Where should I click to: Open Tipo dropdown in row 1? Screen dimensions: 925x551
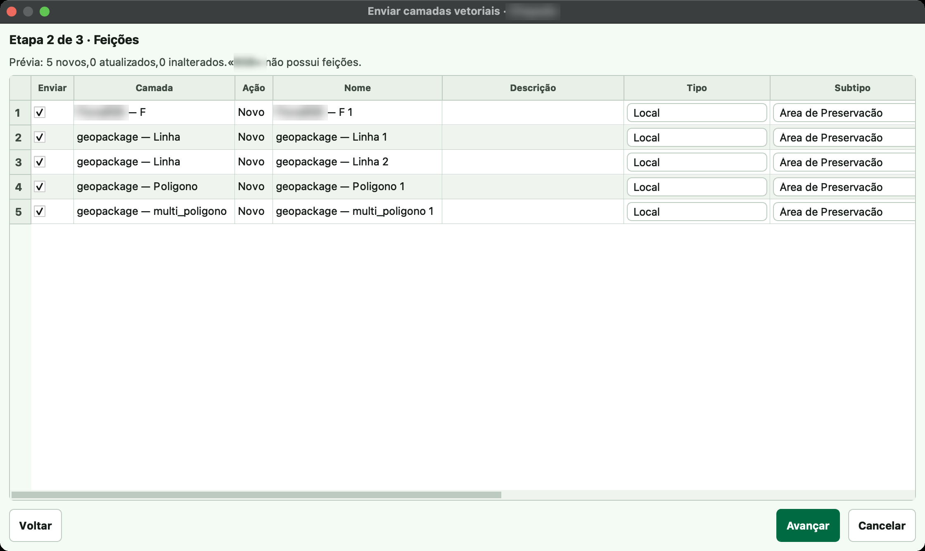pos(697,113)
